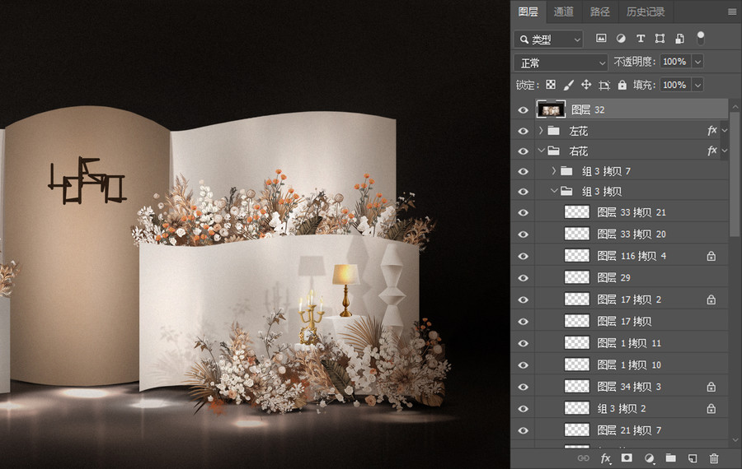Toggle visibility of 图层 33 拷贝 21
Screen dimensions: 742x469
coord(523,212)
